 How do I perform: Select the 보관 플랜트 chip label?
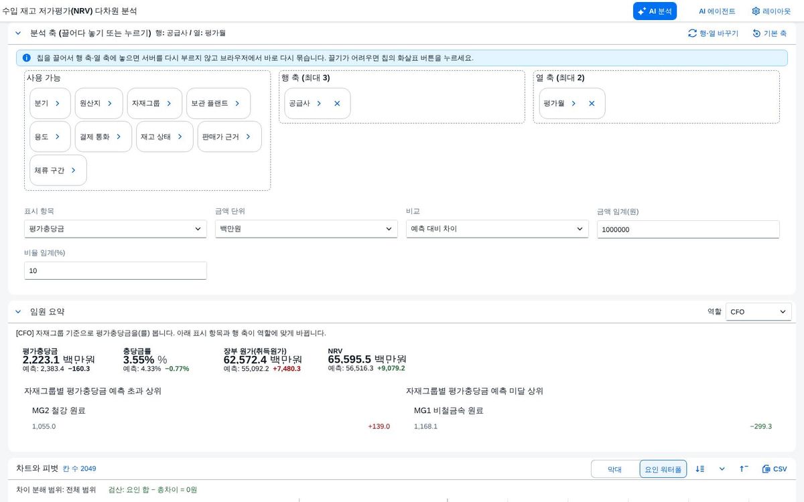click(x=210, y=104)
